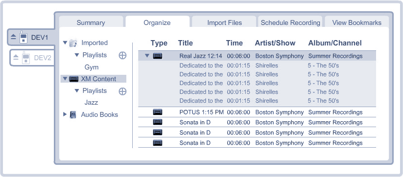Click the Imported folder icon
Screen dimensions: 403x177
pos(73,43)
